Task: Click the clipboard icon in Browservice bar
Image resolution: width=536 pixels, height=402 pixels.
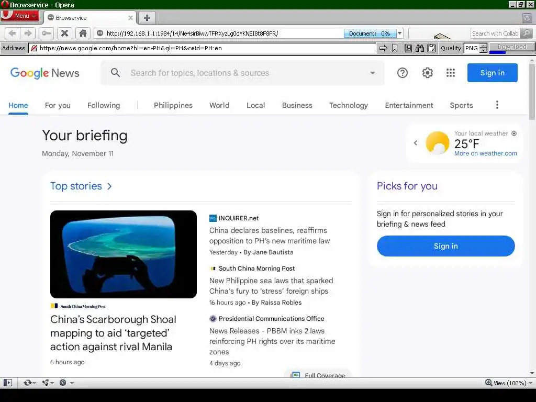Action: 431,48
